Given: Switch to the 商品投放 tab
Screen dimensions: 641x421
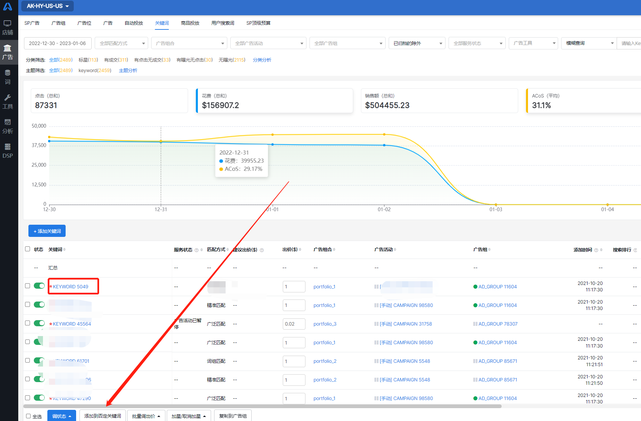Looking at the screenshot, I should (x=190, y=23).
